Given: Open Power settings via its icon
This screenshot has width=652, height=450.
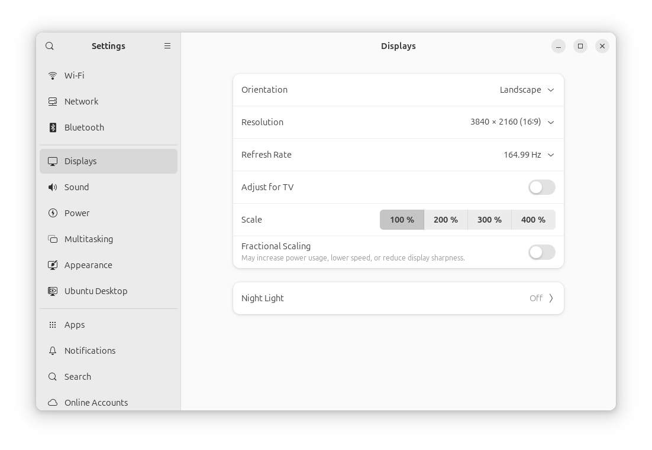Looking at the screenshot, I should tap(53, 213).
